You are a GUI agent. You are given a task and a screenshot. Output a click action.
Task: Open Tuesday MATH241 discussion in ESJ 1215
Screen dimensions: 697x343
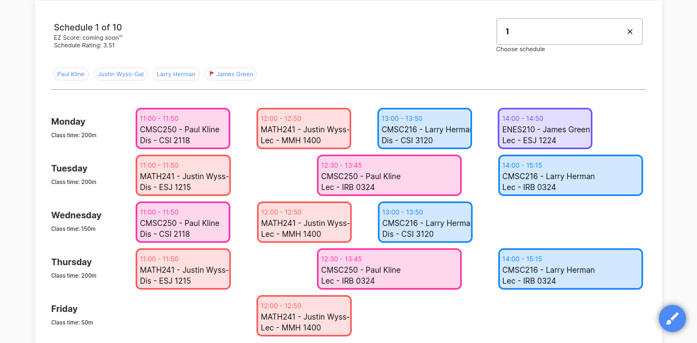[183, 175]
